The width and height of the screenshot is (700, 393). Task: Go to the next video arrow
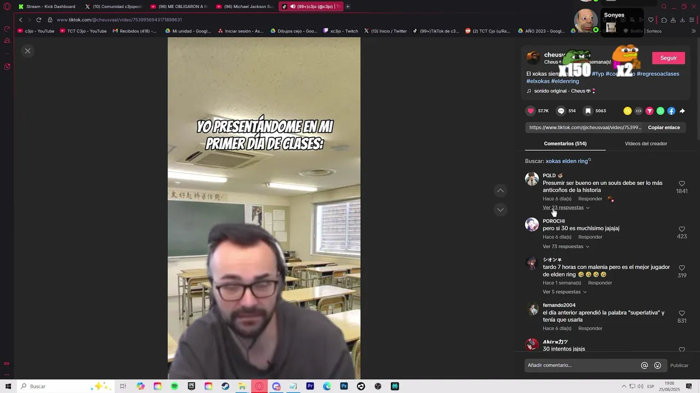coord(500,210)
